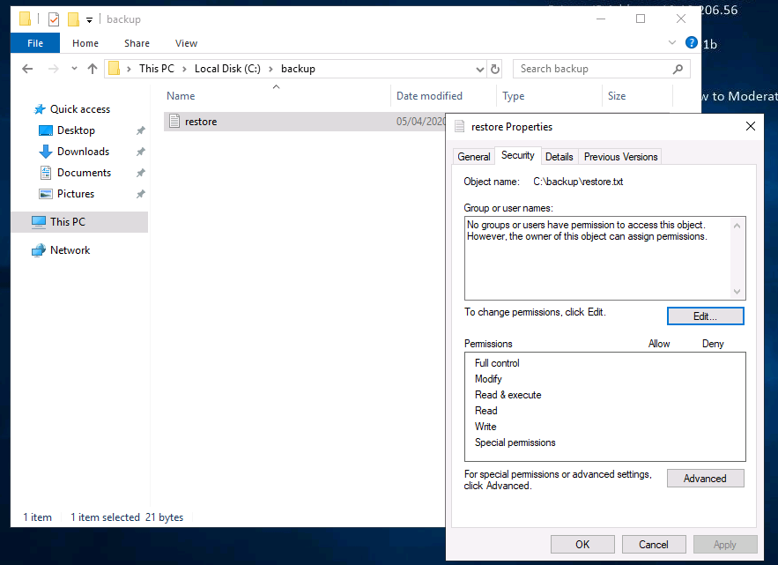This screenshot has width=778, height=565.
Task: Expand the ribbon with the chevron arrow
Action: (x=671, y=42)
